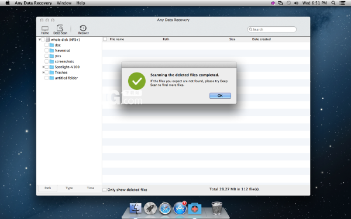Sort by the Path column header
This screenshot has width=351, height=219.
click(x=166, y=39)
